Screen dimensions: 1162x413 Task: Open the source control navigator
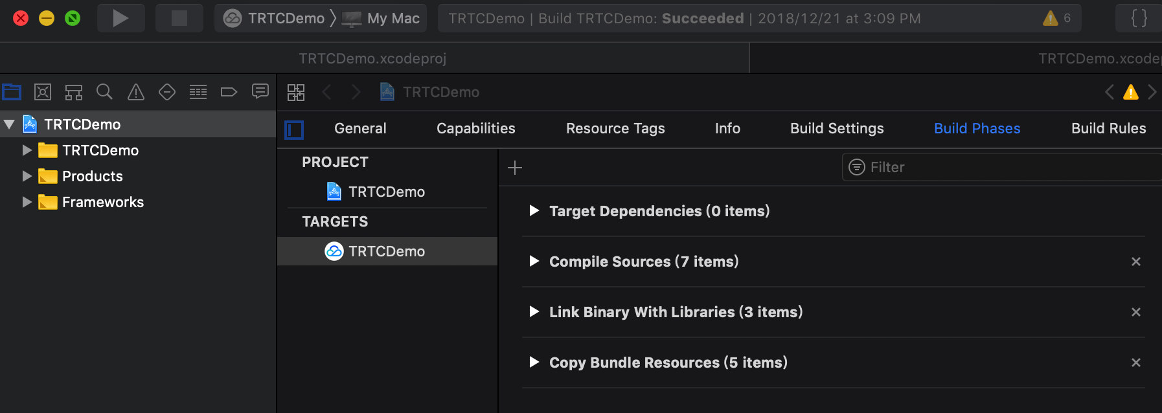coord(43,92)
